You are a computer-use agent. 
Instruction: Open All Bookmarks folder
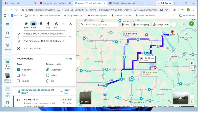click(187, 16)
